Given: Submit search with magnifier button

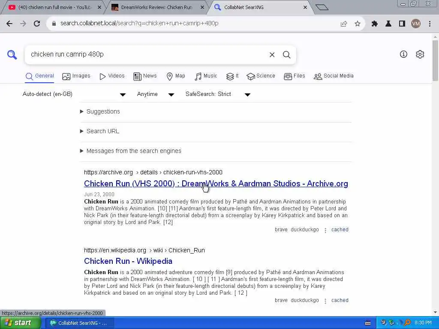Looking at the screenshot, I should point(286,55).
